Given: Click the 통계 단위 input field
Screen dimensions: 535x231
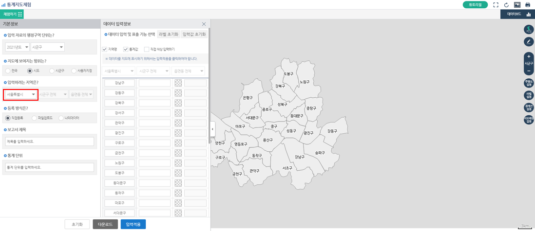Looking at the screenshot, I should click(50, 167).
